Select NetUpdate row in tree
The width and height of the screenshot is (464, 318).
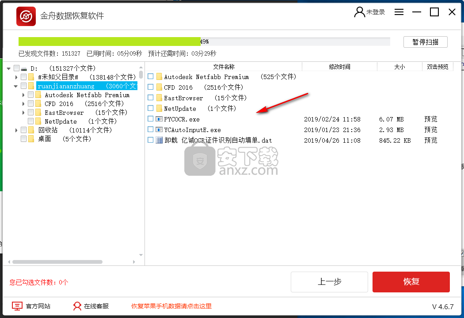(80, 121)
